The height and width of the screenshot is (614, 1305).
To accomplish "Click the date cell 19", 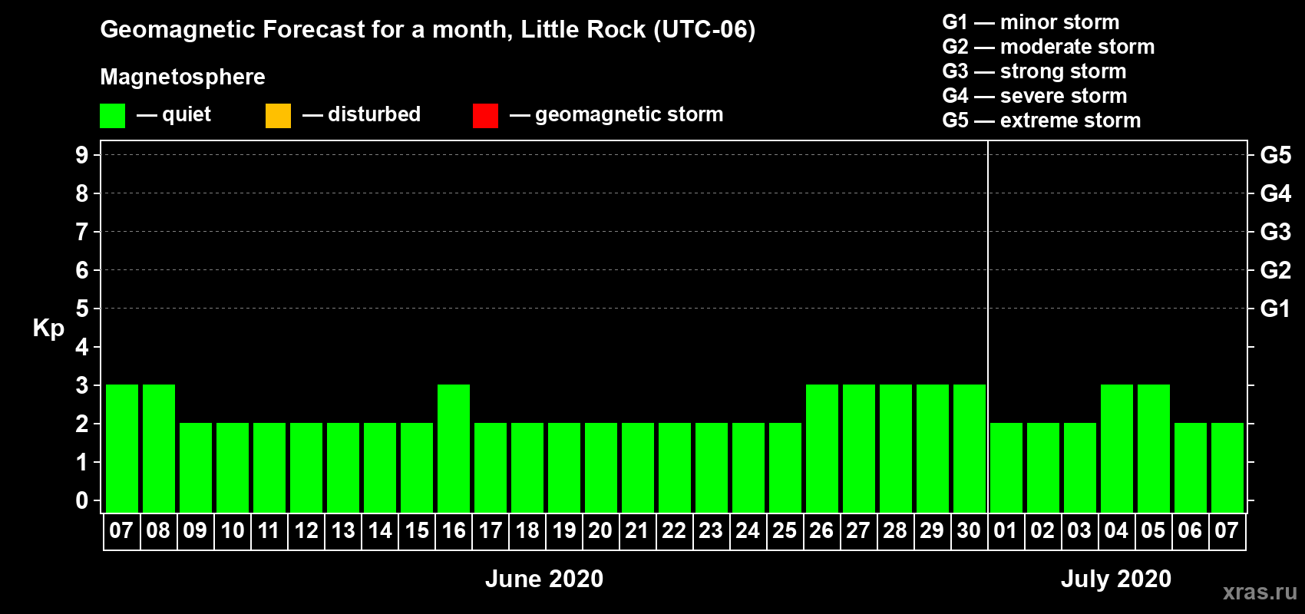I will coord(564,531).
